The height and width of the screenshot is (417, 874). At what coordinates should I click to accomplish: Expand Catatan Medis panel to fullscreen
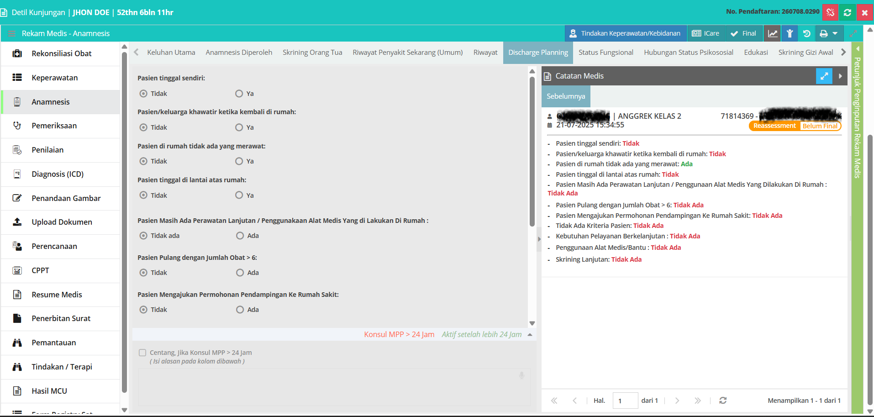coord(824,76)
